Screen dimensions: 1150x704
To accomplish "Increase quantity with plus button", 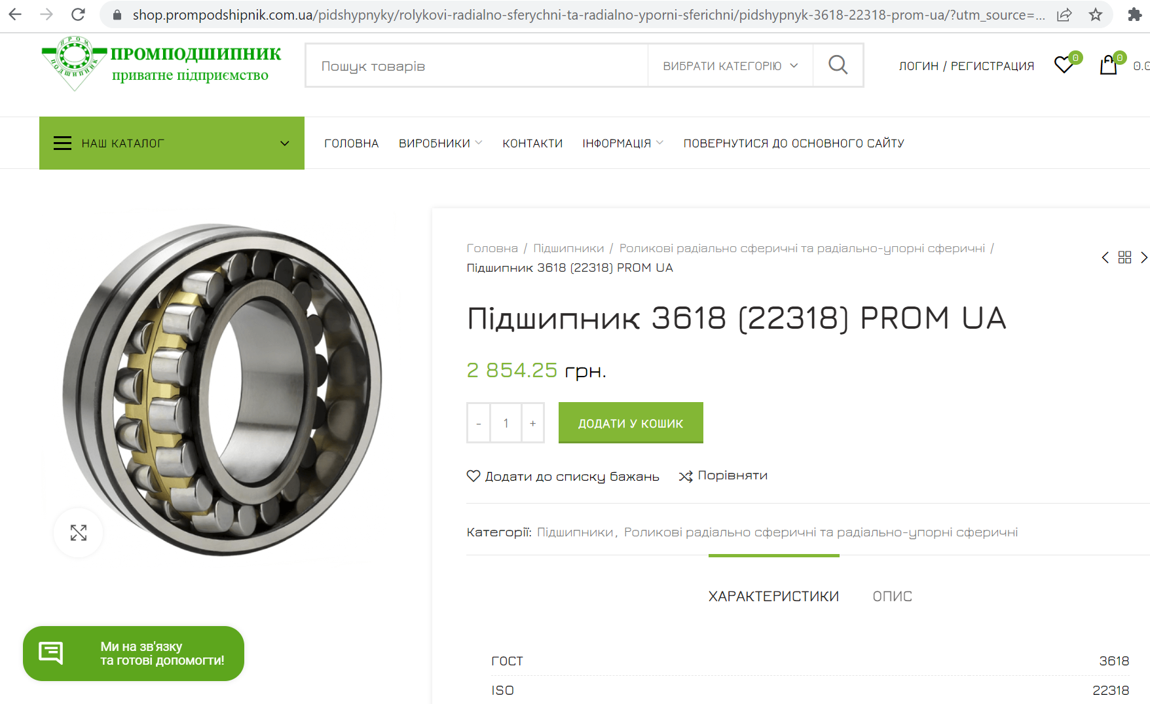I will 533,424.
